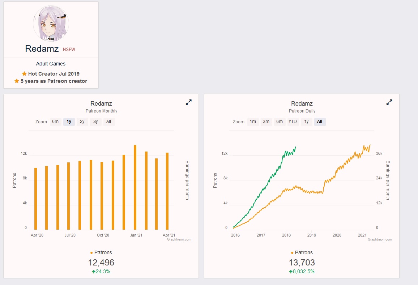This screenshot has width=418, height=285.
Task: Open Graphtreon.com credit under monthly chart
Action: [x=179, y=239]
